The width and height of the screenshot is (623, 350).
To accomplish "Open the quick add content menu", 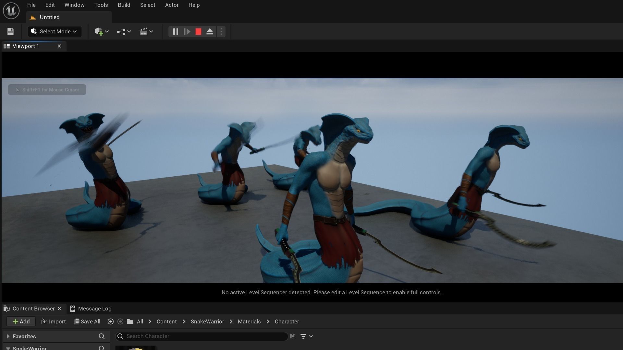I will (x=101, y=31).
